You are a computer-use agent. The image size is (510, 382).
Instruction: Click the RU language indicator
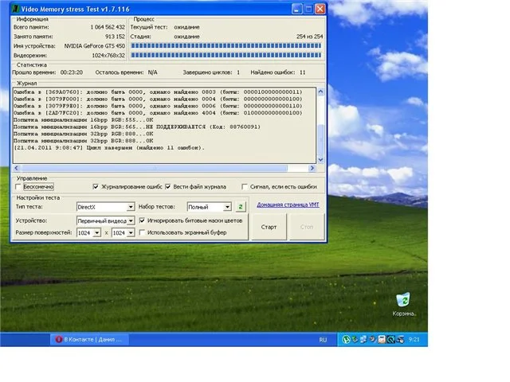pos(323,339)
